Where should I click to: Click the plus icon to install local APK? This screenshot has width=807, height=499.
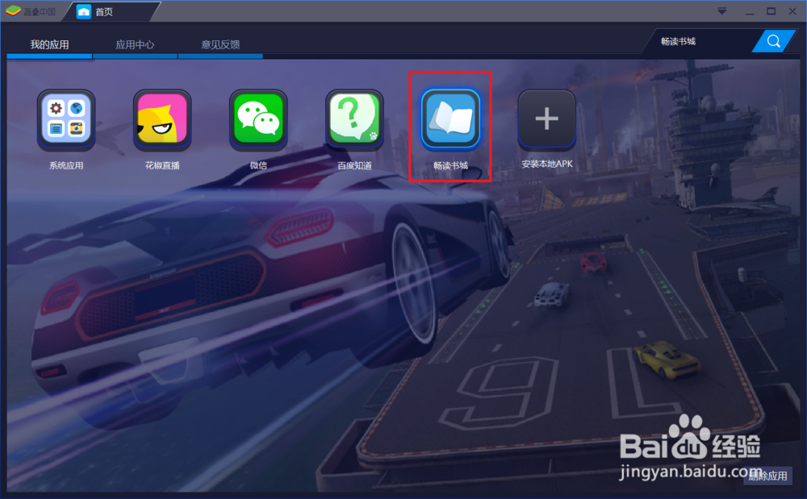tap(546, 119)
